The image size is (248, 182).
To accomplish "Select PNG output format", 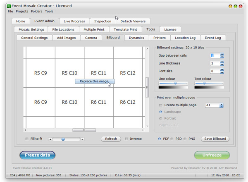I will (x=185, y=139).
